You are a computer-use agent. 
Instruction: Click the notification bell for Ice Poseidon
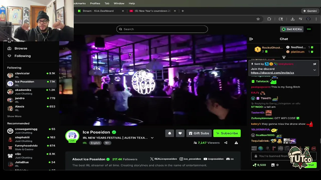click(170, 133)
